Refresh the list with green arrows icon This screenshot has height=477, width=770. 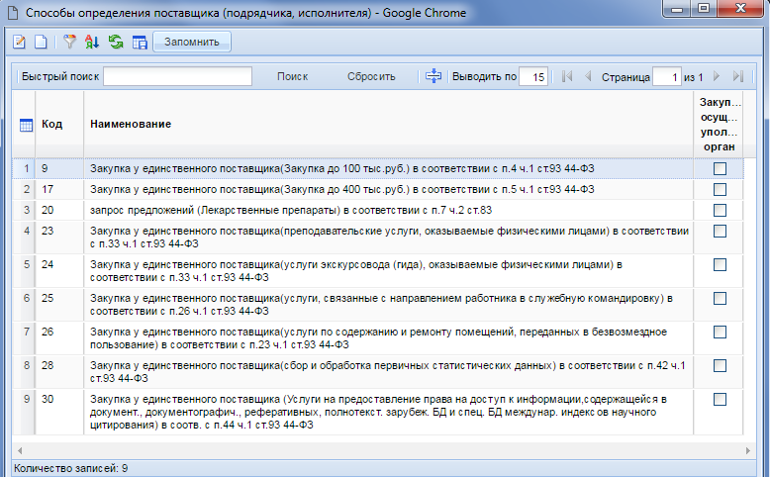point(116,43)
